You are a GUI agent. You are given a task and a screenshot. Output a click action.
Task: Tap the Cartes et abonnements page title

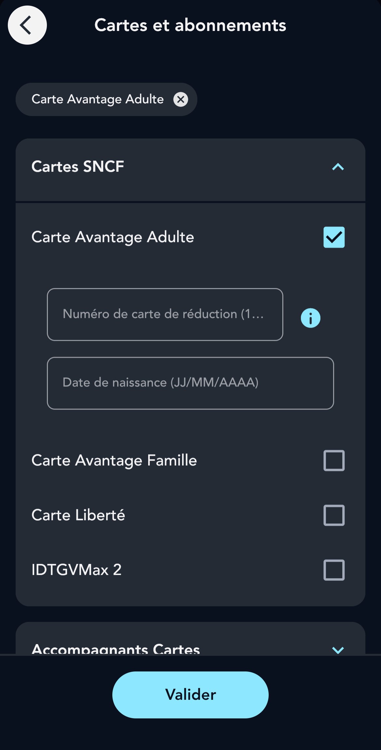[190, 25]
